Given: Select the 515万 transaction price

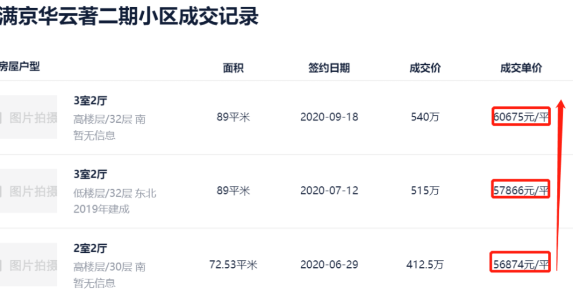Looking at the screenshot, I should (425, 190).
